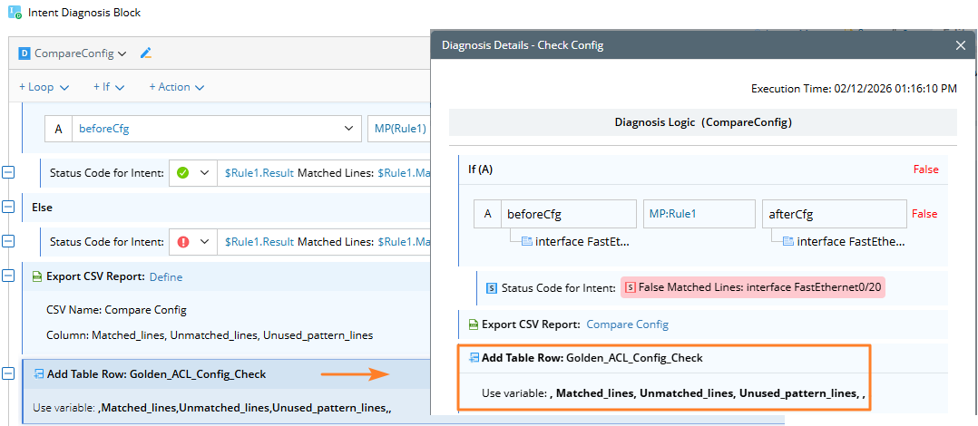Click the Export CSV Report icon in the left editor
Image resolution: width=978 pixels, height=426 pixels.
pyautogui.click(x=38, y=276)
